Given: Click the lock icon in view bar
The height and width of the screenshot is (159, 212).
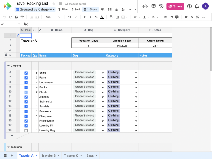Looking at the screenshot, I should pos(116,10).
